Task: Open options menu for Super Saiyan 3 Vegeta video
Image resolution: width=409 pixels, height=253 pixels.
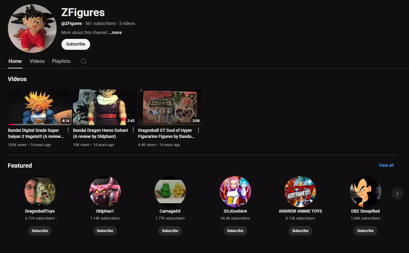Action: point(68,130)
